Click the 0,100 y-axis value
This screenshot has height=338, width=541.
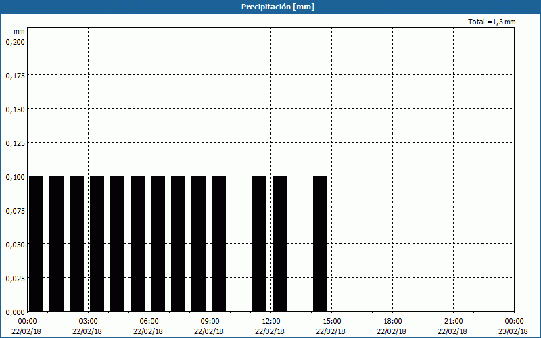coord(15,177)
